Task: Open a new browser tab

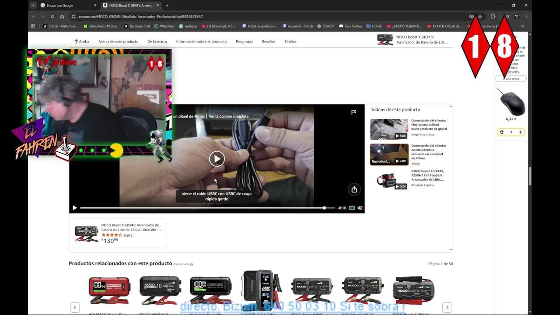Action: click(167, 5)
